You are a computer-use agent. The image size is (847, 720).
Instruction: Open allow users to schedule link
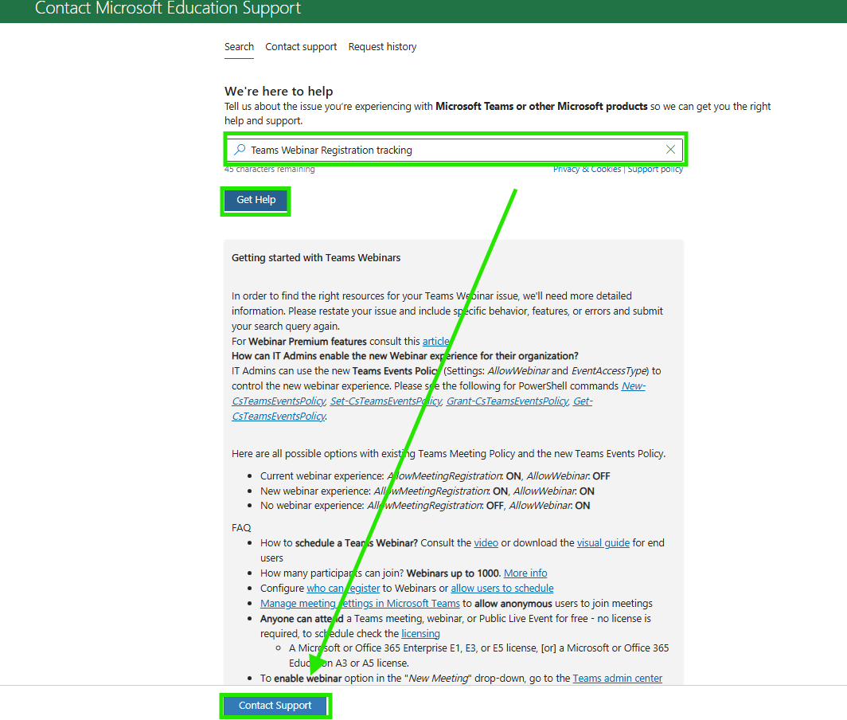(x=502, y=588)
